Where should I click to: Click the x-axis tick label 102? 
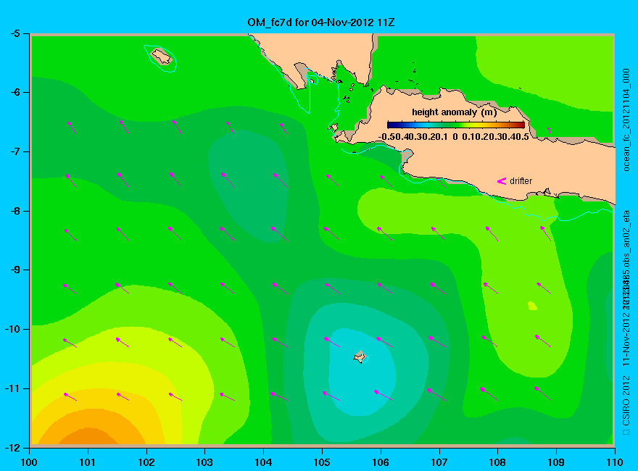(x=146, y=462)
